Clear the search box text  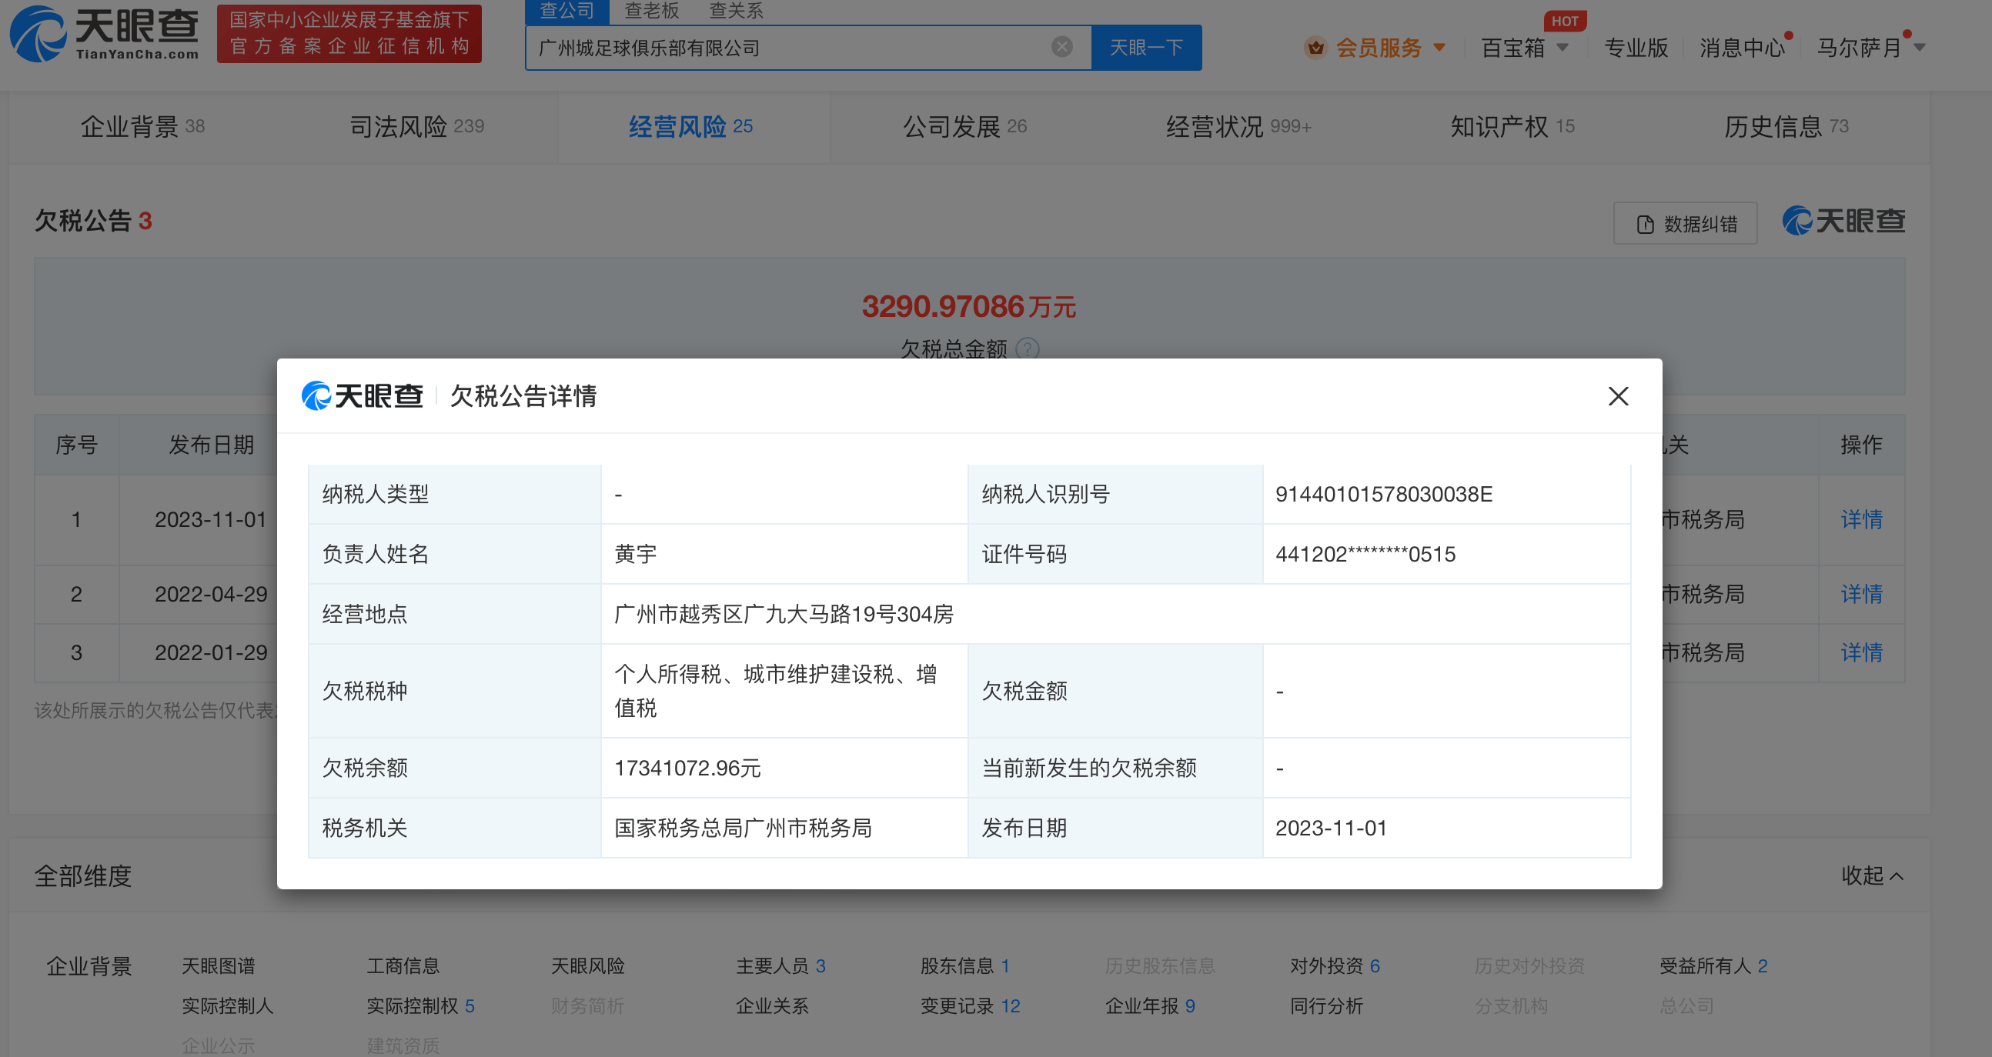tap(1061, 47)
